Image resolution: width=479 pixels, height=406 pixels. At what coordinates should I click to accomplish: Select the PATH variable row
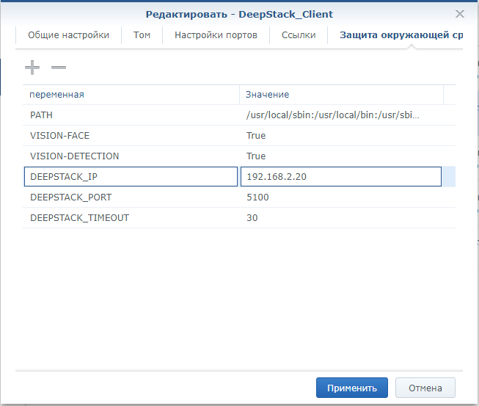(239, 115)
